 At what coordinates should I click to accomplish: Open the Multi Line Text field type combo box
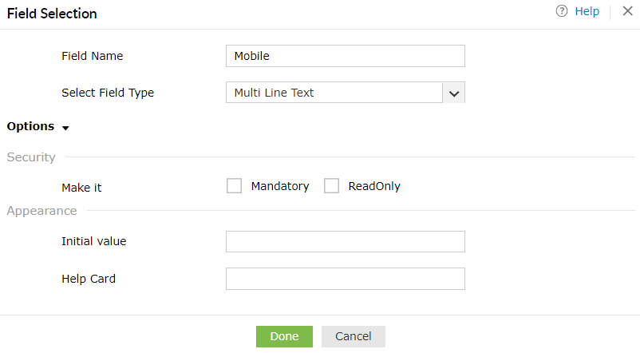tap(334, 93)
